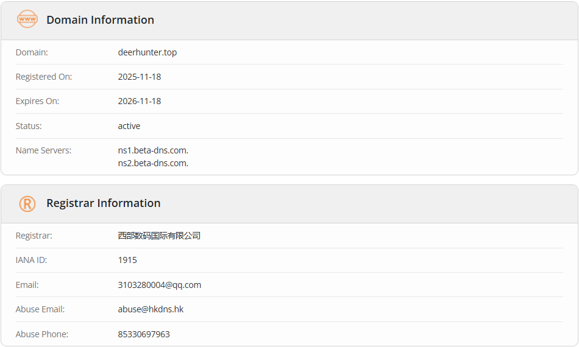Click the active status value

(x=129, y=126)
